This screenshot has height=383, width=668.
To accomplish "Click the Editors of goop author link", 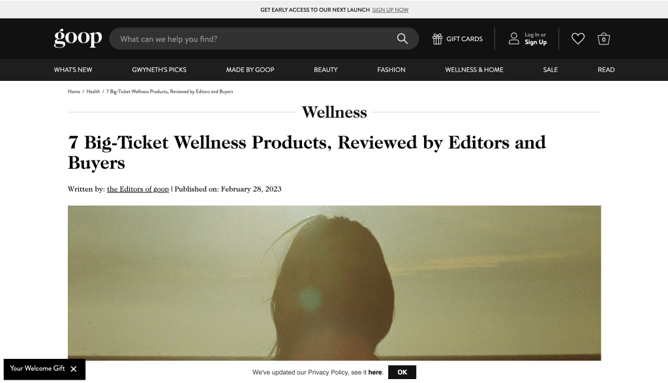I will tap(138, 189).
